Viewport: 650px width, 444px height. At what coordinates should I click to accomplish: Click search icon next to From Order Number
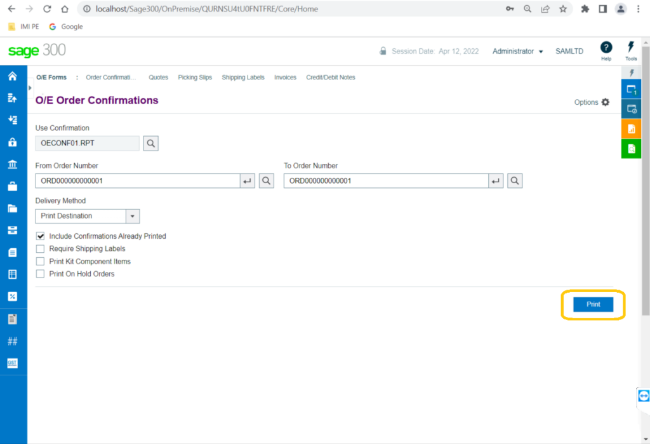point(267,181)
